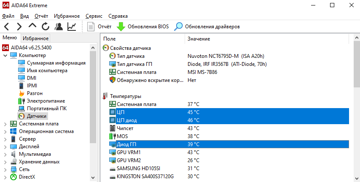This screenshot has width=360, height=182.
Task: Open the Справка menu
Action: click(118, 16)
